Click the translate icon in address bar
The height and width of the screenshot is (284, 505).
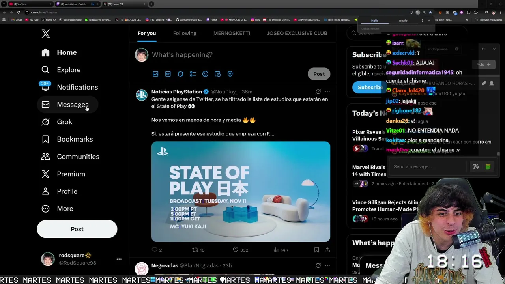pos(418,12)
